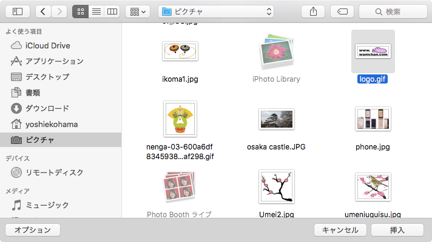Image resolution: width=432 pixels, height=242 pixels.
Task: Select the osaka castle.JPG thumbnail
Action: tap(277, 120)
